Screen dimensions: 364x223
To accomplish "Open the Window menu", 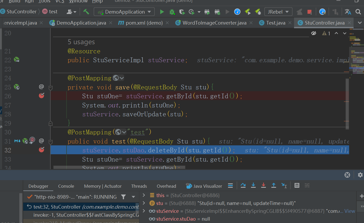I will [x=78, y=2].
